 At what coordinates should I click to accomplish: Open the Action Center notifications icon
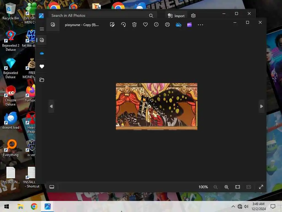pyautogui.click(x=273, y=206)
